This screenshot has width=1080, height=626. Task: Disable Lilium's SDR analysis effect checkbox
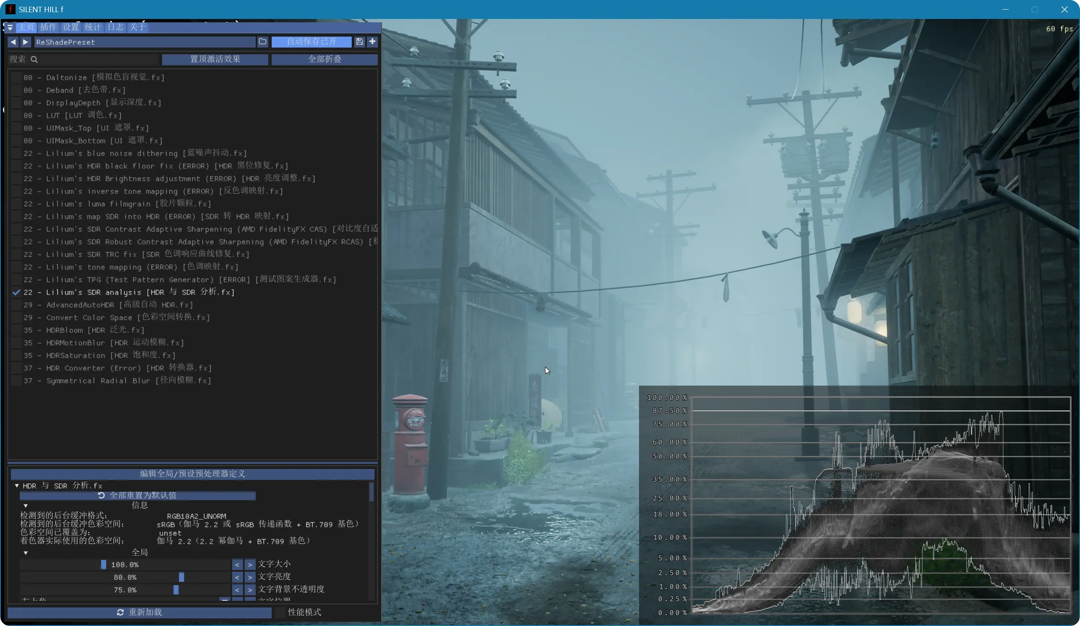click(x=16, y=292)
